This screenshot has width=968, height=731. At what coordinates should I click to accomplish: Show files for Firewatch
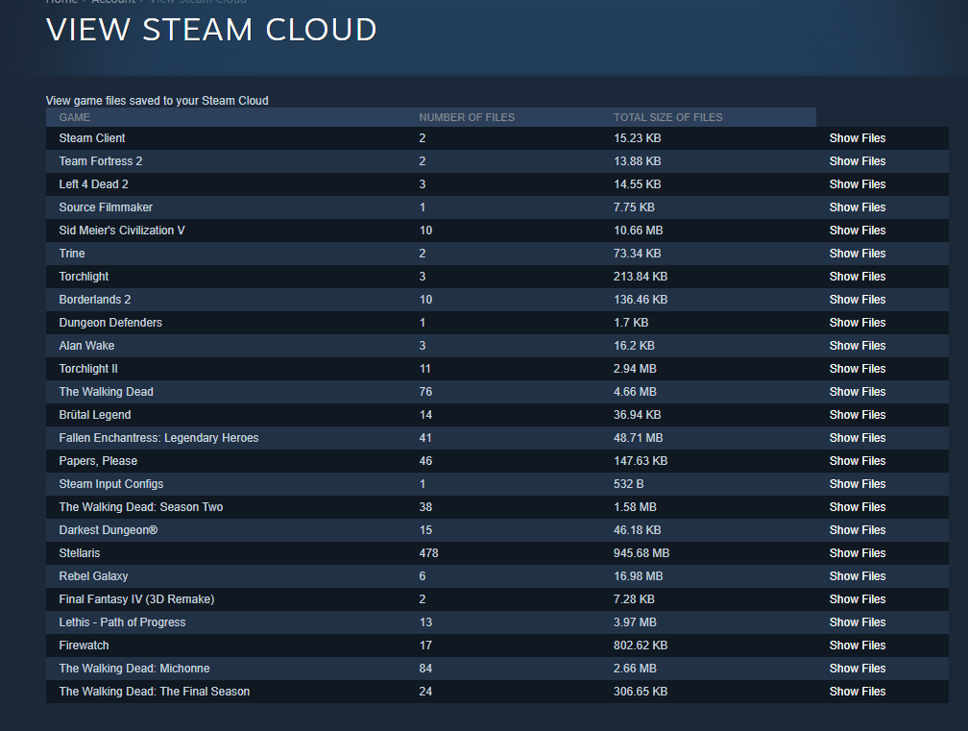[857, 646]
